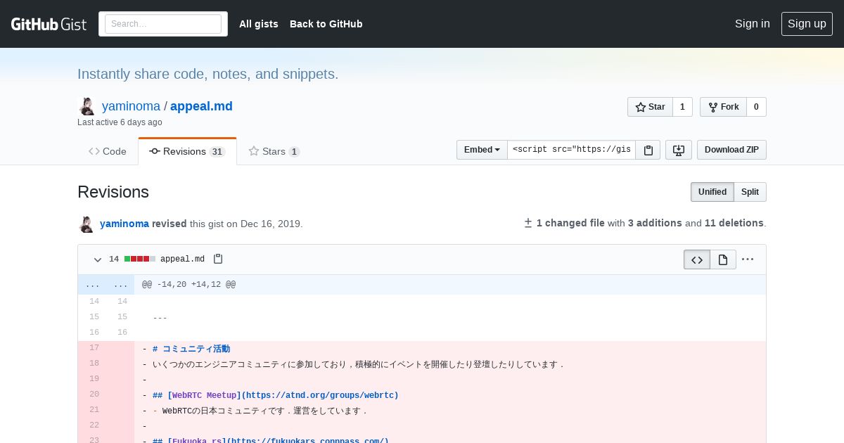Star this gist
The width and height of the screenshot is (844, 443).
click(650, 107)
